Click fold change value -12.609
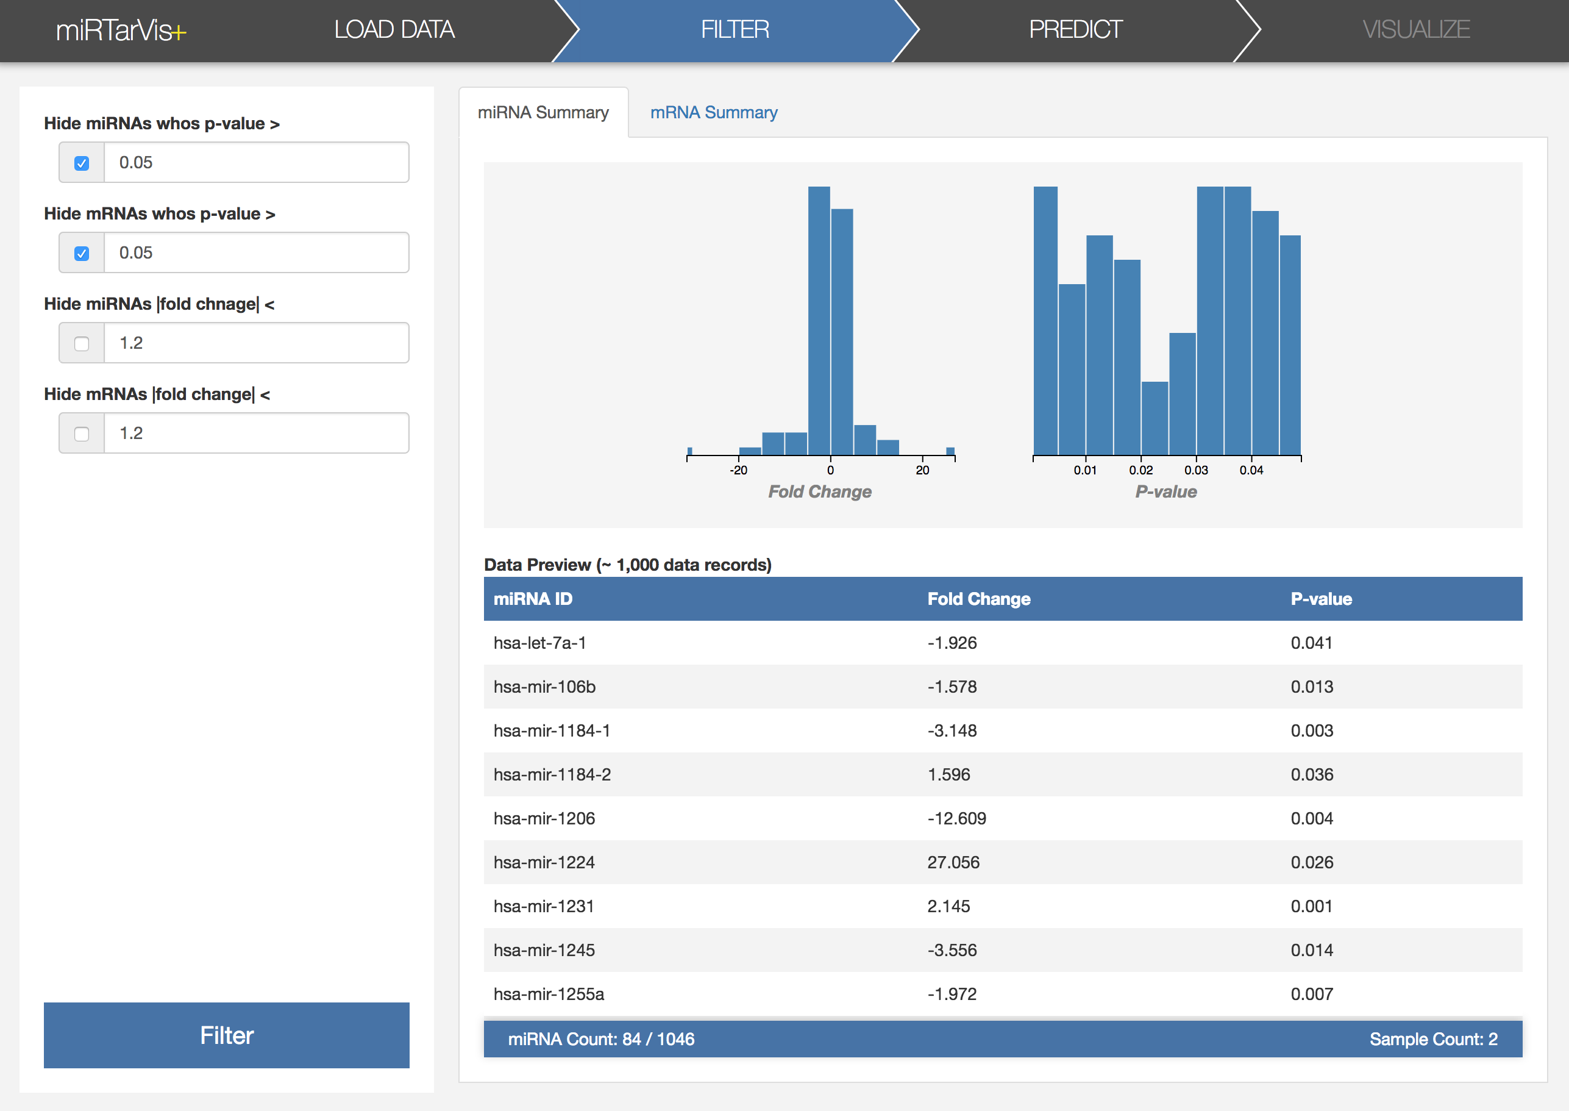The width and height of the screenshot is (1569, 1111). tap(956, 818)
